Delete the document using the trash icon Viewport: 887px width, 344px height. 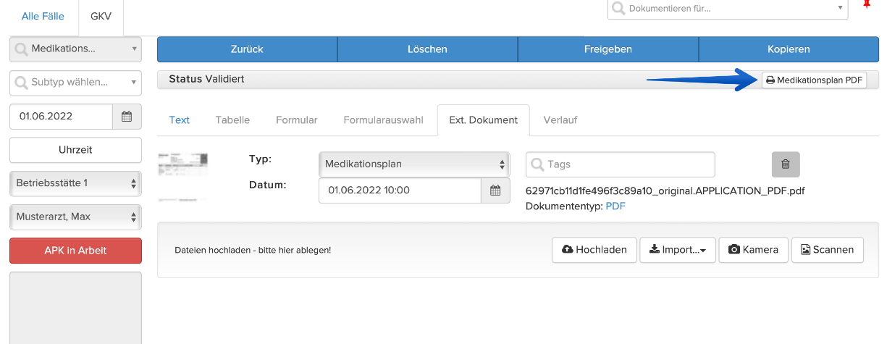(x=786, y=164)
